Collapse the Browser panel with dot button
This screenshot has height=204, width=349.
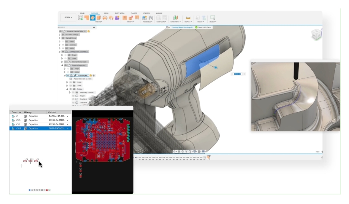tap(94, 27)
